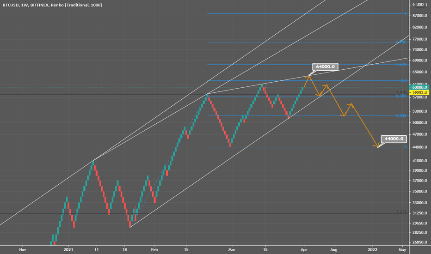Select the 1.618 extension level label
The width and height of the screenshot is (431, 254).
click(401, 92)
